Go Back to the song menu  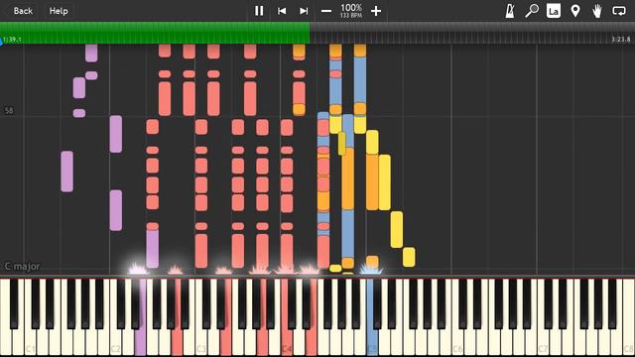pyautogui.click(x=23, y=11)
